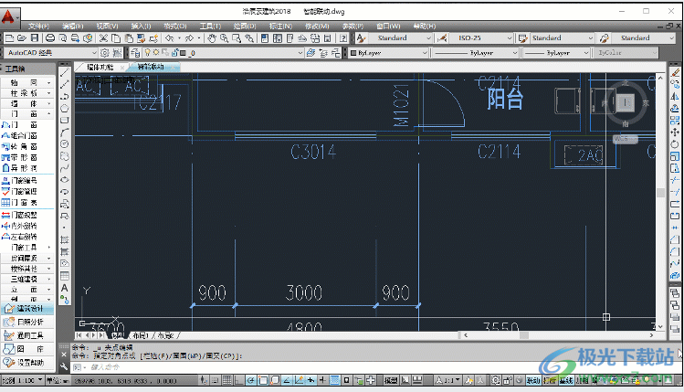Open the linetype ByLayer dropdown
This screenshot has width=684, height=392.
pos(475,53)
